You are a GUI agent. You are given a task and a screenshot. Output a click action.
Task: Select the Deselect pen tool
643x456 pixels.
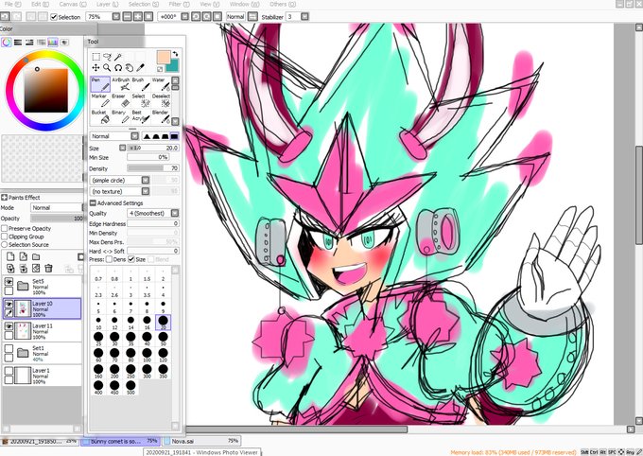(161, 100)
